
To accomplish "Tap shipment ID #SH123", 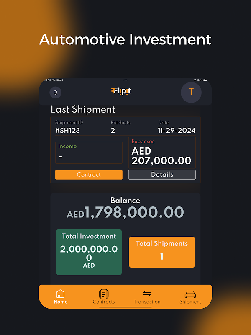I will pos(68,130).
